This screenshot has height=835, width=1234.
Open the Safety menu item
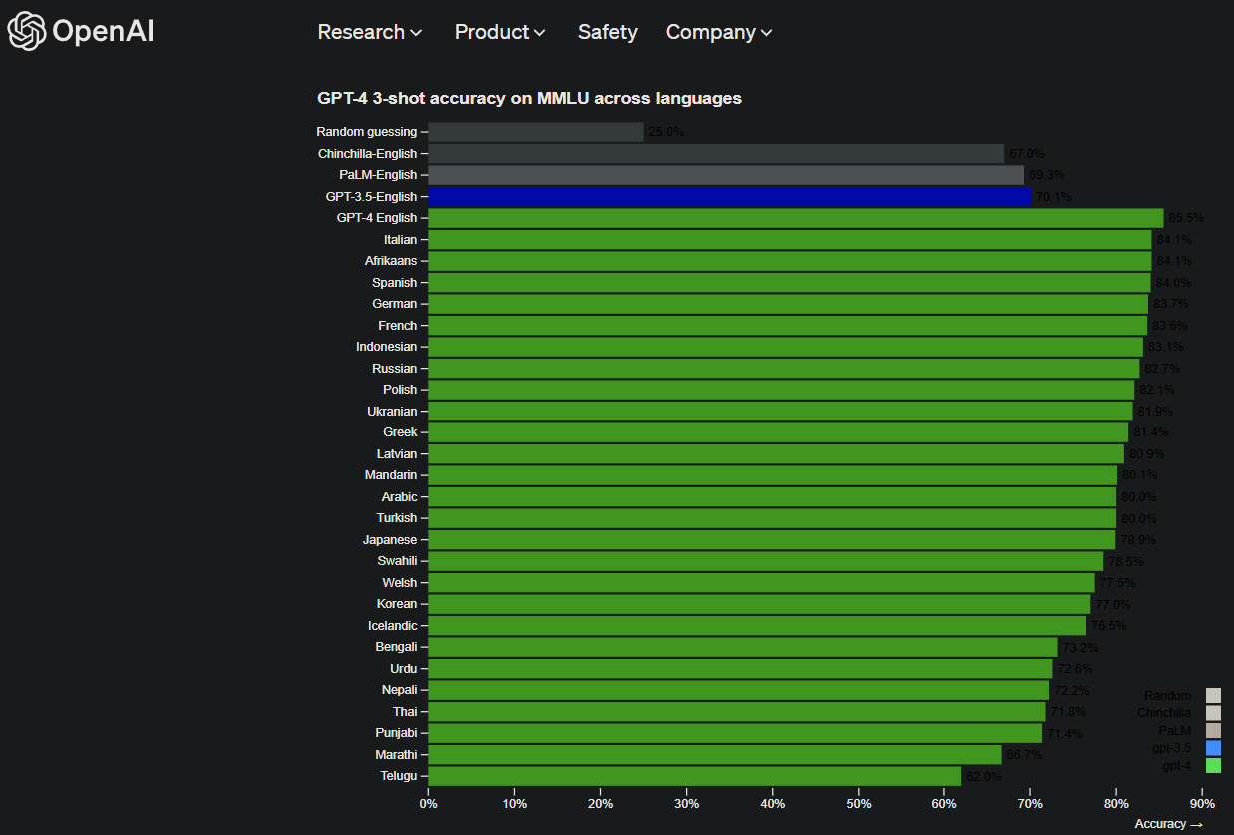(x=607, y=32)
